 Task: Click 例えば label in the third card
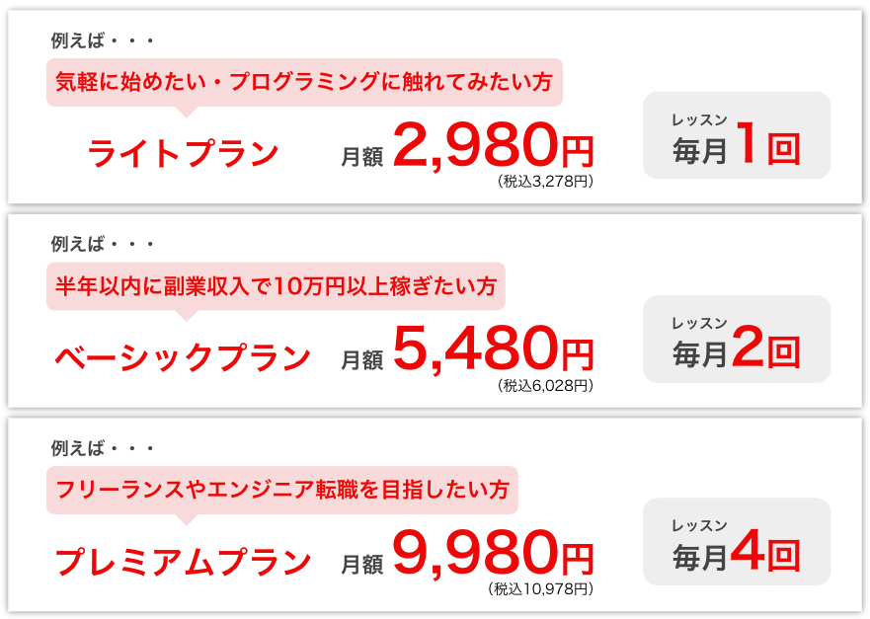[x=102, y=448]
